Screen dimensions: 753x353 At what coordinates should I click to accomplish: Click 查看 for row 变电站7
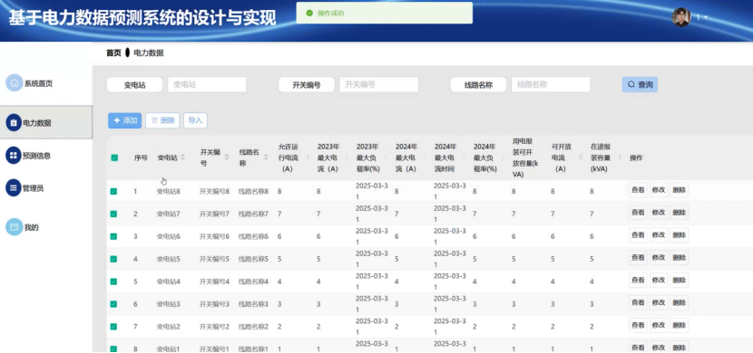click(638, 212)
